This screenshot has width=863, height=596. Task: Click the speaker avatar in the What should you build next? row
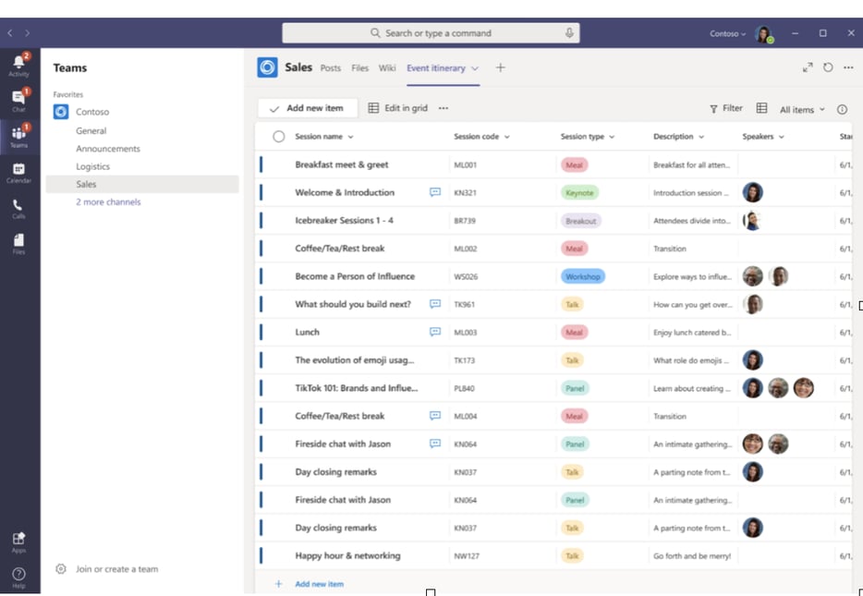click(752, 304)
